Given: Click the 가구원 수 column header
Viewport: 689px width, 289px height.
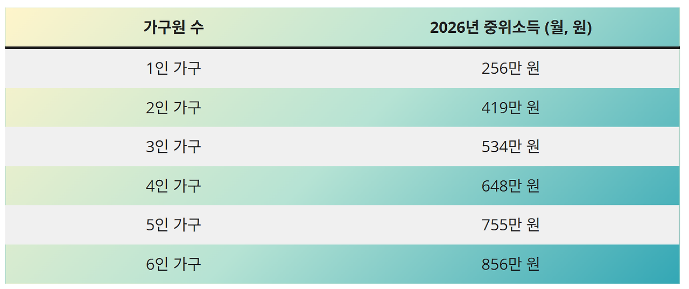Looking at the screenshot, I should pyautogui.click(x=173, y=27).
